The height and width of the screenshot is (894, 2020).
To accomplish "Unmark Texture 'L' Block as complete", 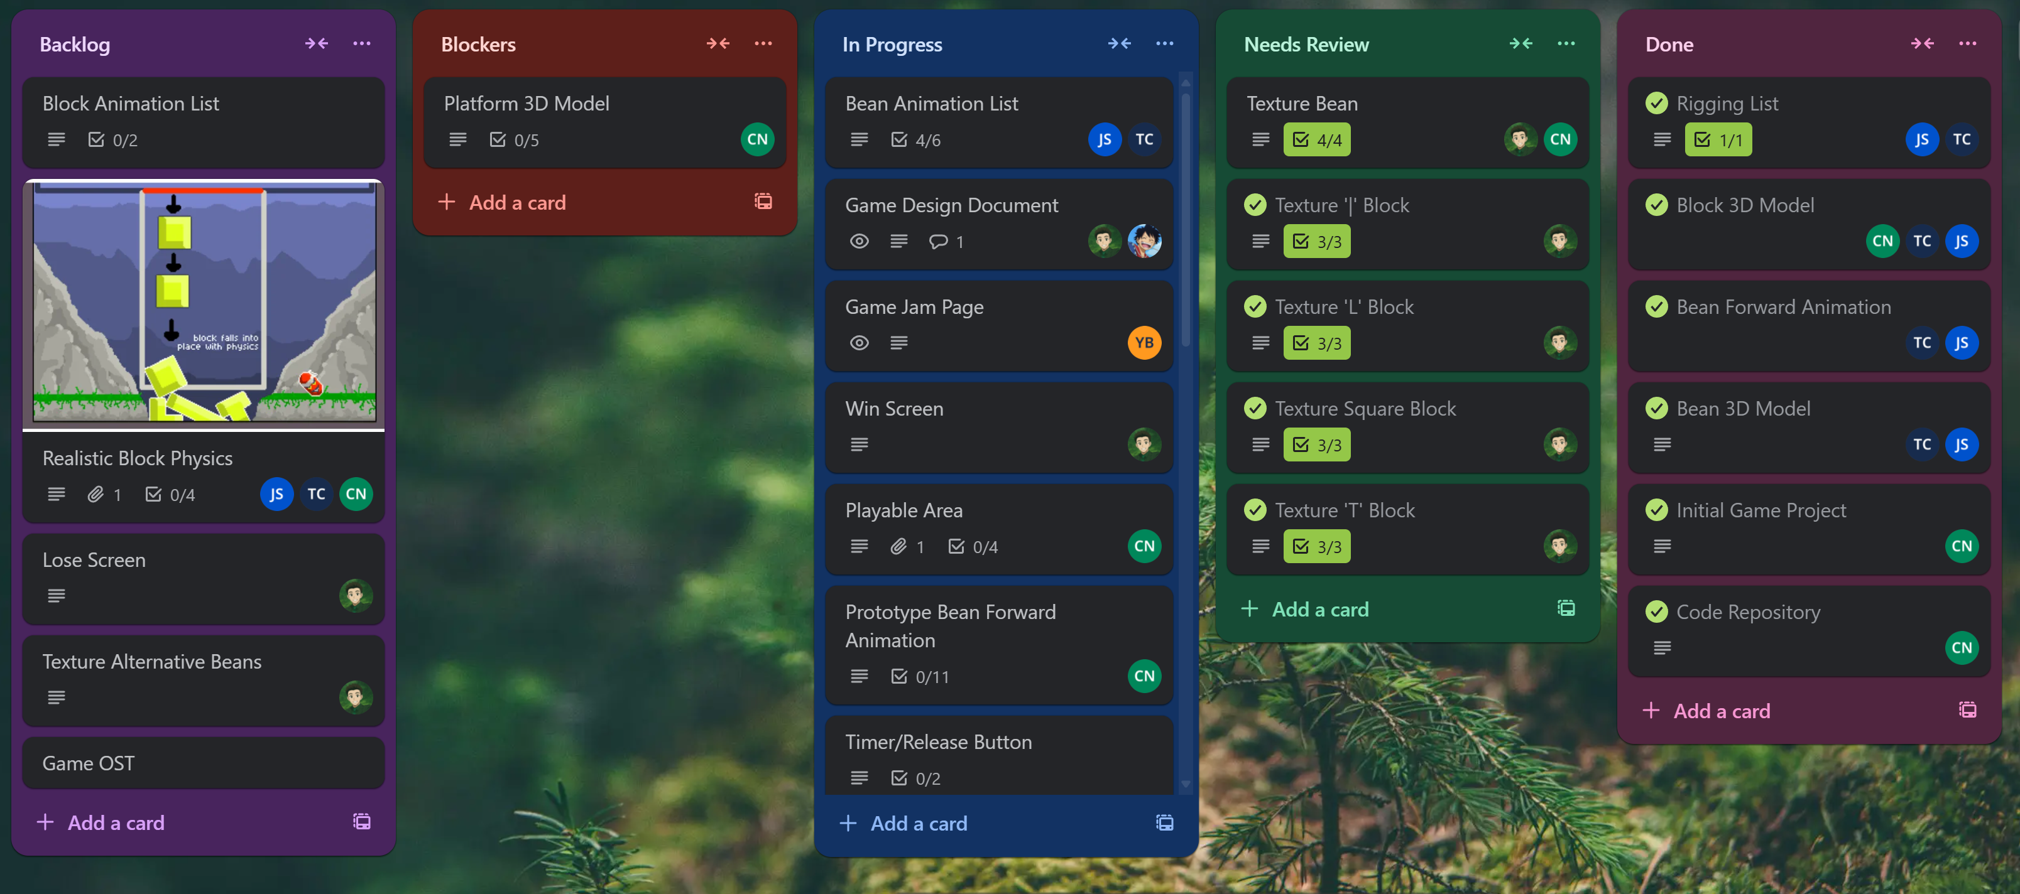I will point(1255,307).
